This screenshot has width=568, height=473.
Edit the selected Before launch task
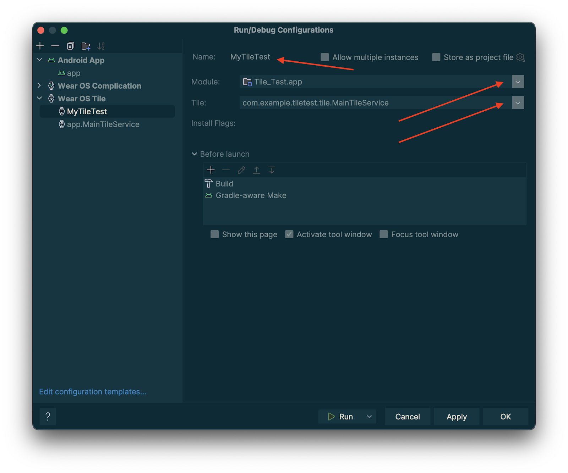241,170
